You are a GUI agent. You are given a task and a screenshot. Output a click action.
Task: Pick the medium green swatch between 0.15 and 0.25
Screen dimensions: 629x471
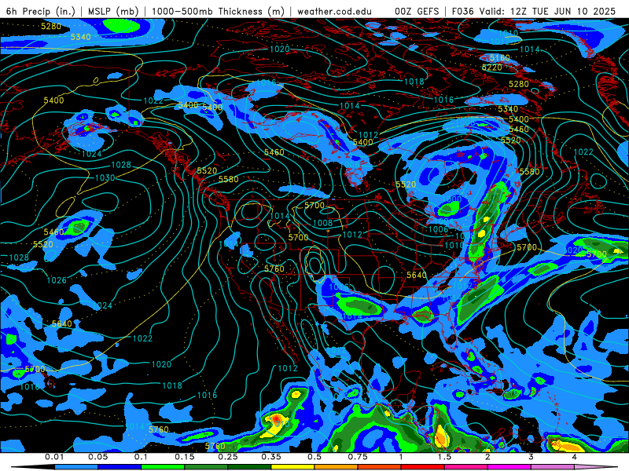[x=206, y=467]
